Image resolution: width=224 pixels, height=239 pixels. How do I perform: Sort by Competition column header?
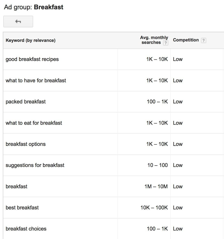[x=186, y=40]
